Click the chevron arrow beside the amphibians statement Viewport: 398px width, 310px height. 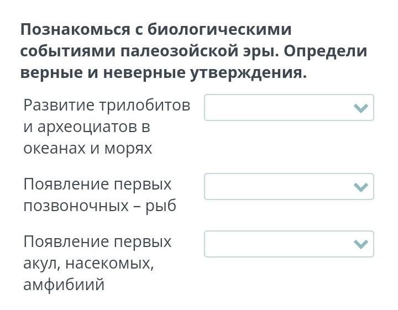click(x=360, y=244)
